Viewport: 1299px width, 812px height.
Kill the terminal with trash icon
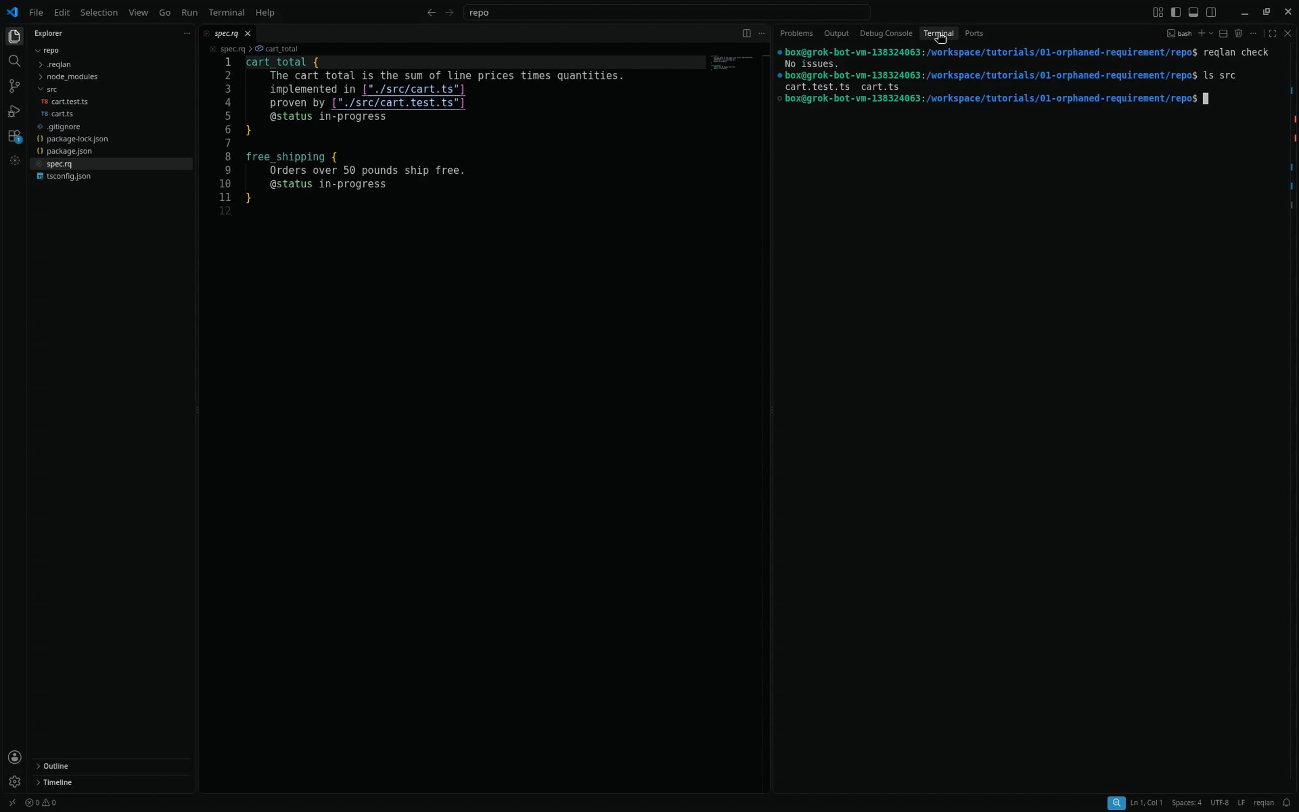click(x=1238, y=34)
